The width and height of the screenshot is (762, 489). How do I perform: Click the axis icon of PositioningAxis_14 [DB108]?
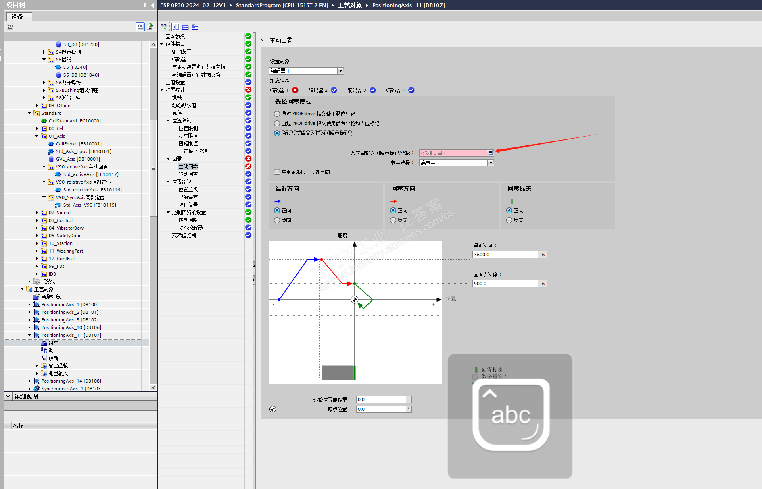tap(37, 381)
